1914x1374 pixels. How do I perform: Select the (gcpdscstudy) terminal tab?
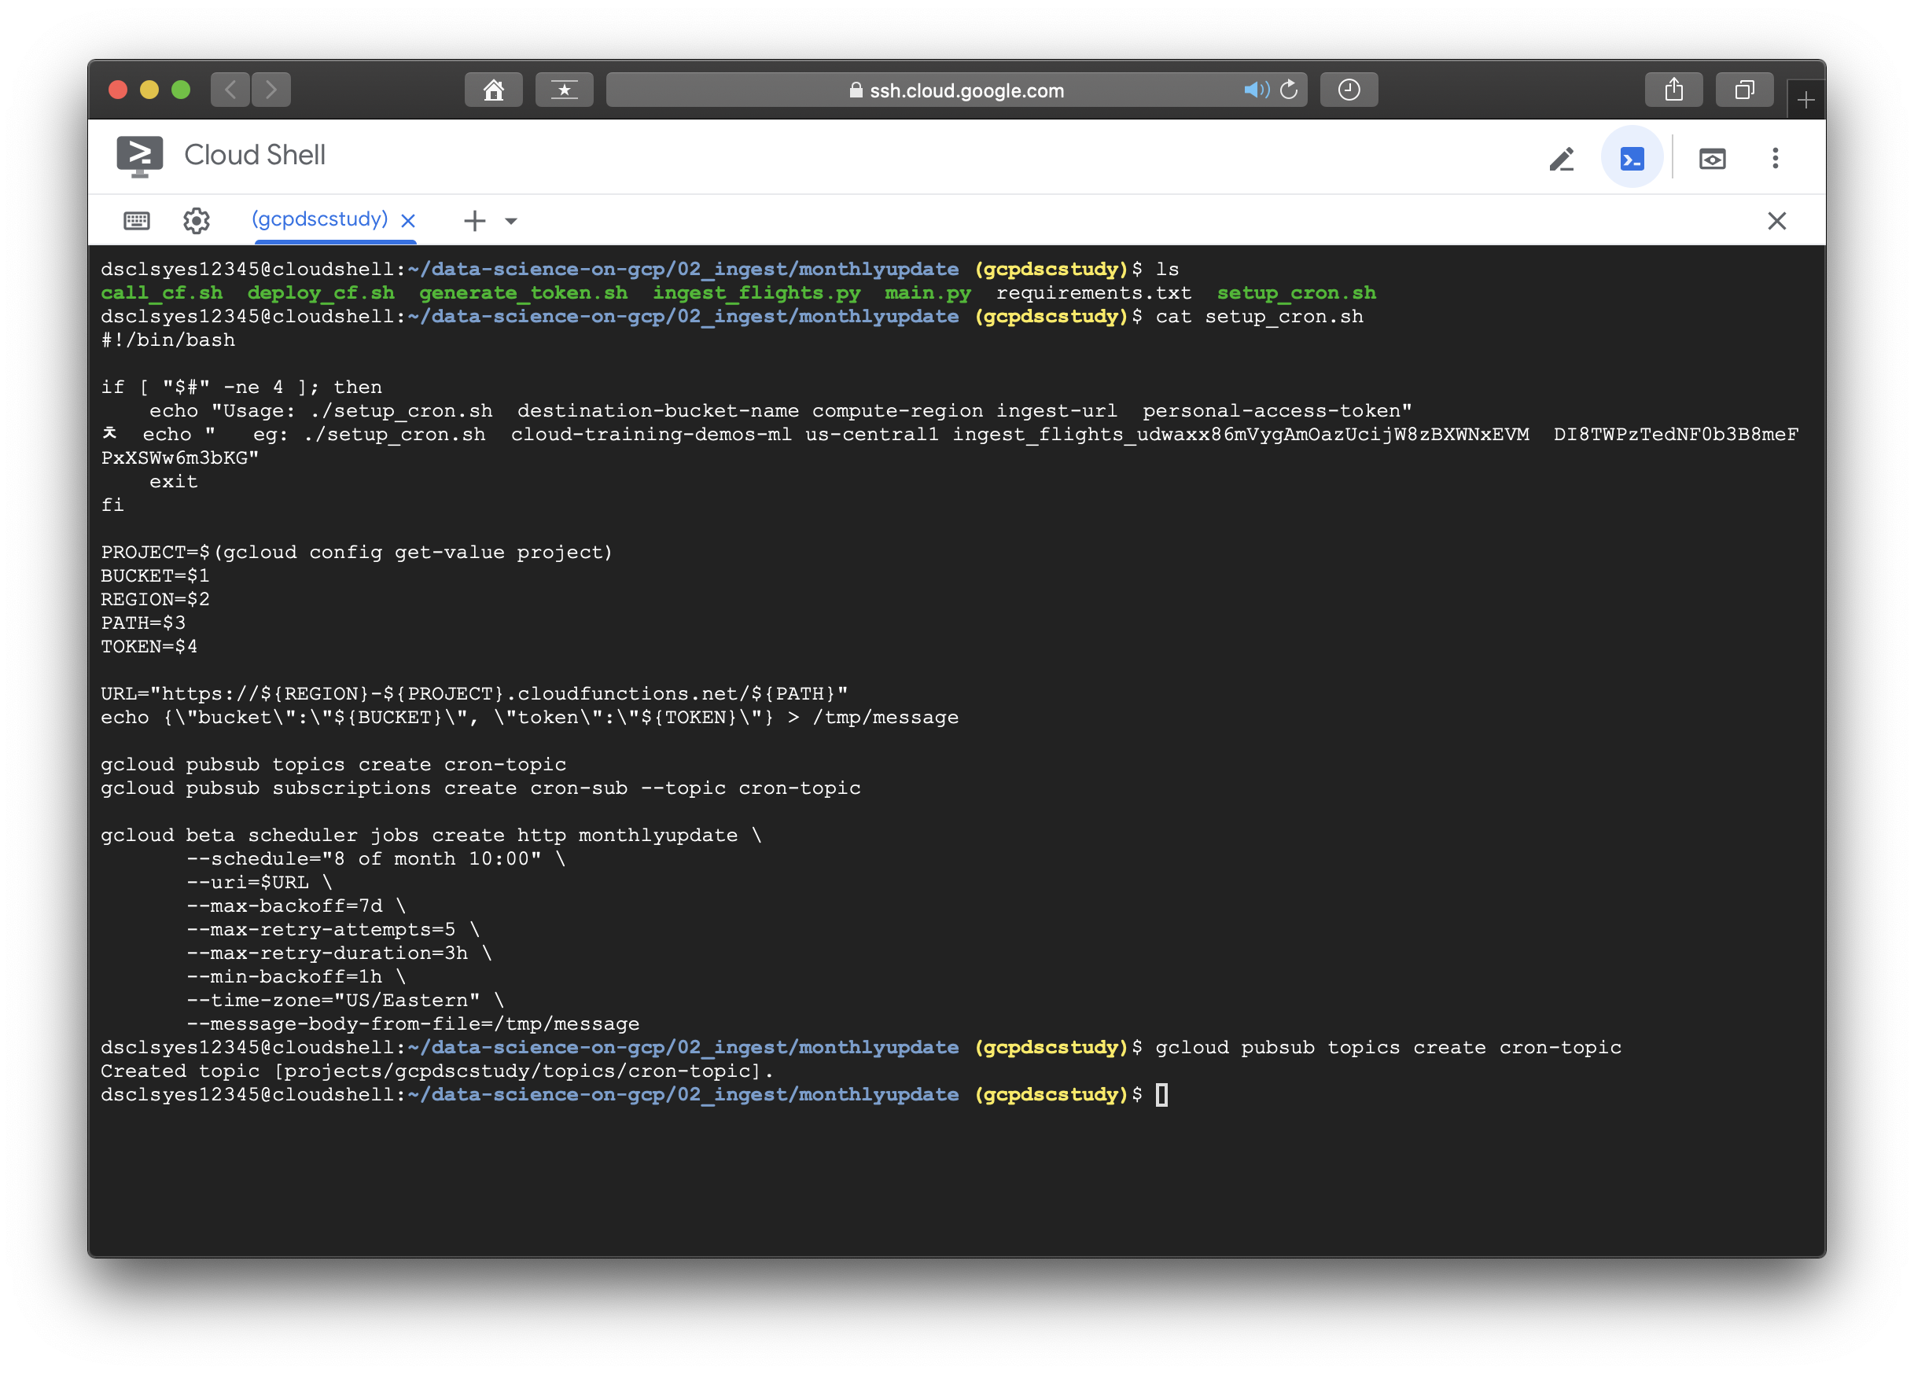click(x=320, y=219)
